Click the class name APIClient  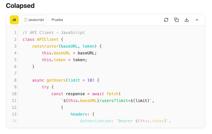48,39
